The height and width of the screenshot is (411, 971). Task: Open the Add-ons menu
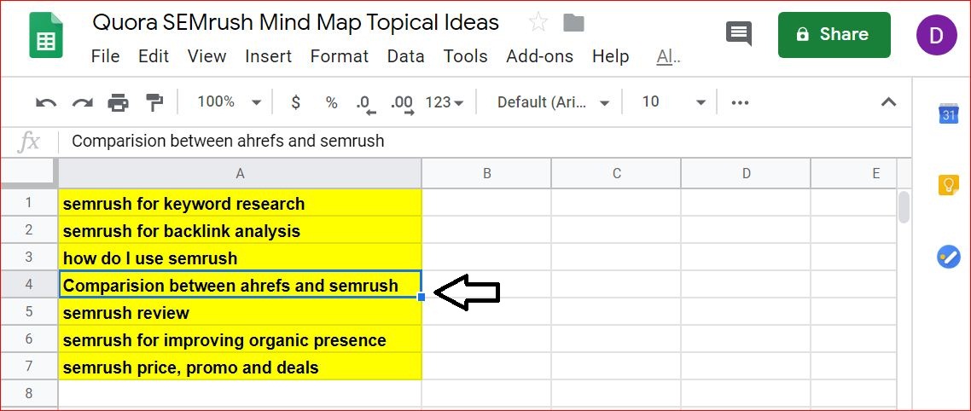pos(539,56)
